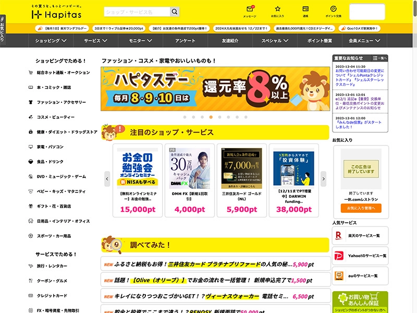Select the second carousel indicator dot
This screenshot has height=313, width=417.
[193, 117]
